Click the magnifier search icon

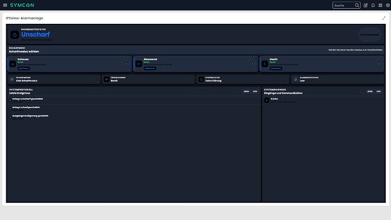(x=357, y=5)
